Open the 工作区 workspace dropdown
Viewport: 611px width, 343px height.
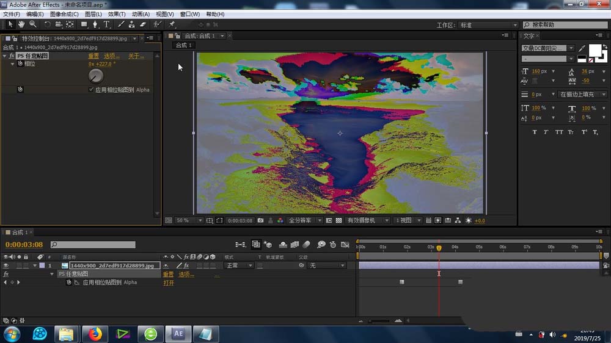click(488, 25)
